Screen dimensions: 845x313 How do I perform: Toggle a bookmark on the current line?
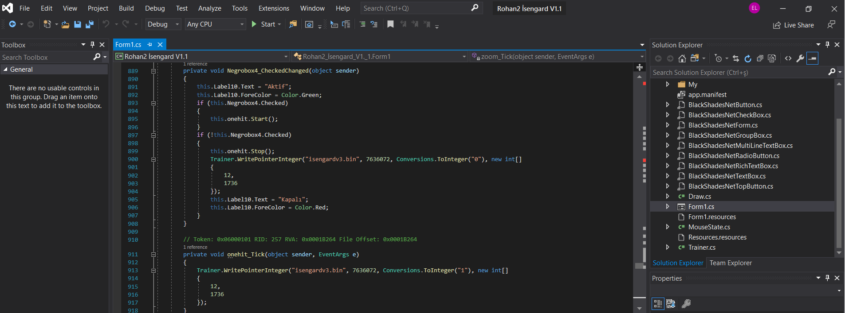tap(390, 24)
